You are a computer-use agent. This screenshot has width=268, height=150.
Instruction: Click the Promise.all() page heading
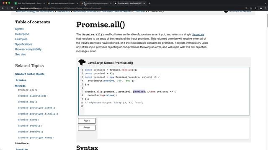point(100,25)
